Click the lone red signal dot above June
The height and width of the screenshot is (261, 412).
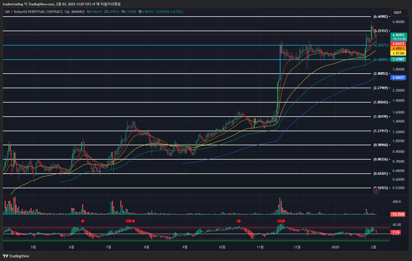coord(83,221)
